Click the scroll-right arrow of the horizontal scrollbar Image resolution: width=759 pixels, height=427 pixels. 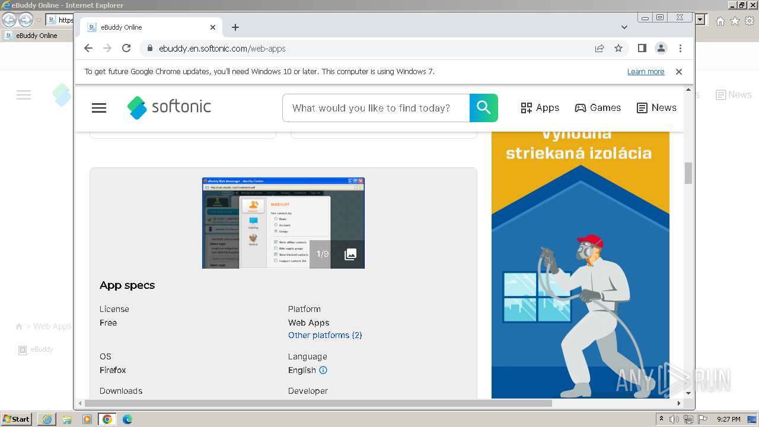(679, 403)
